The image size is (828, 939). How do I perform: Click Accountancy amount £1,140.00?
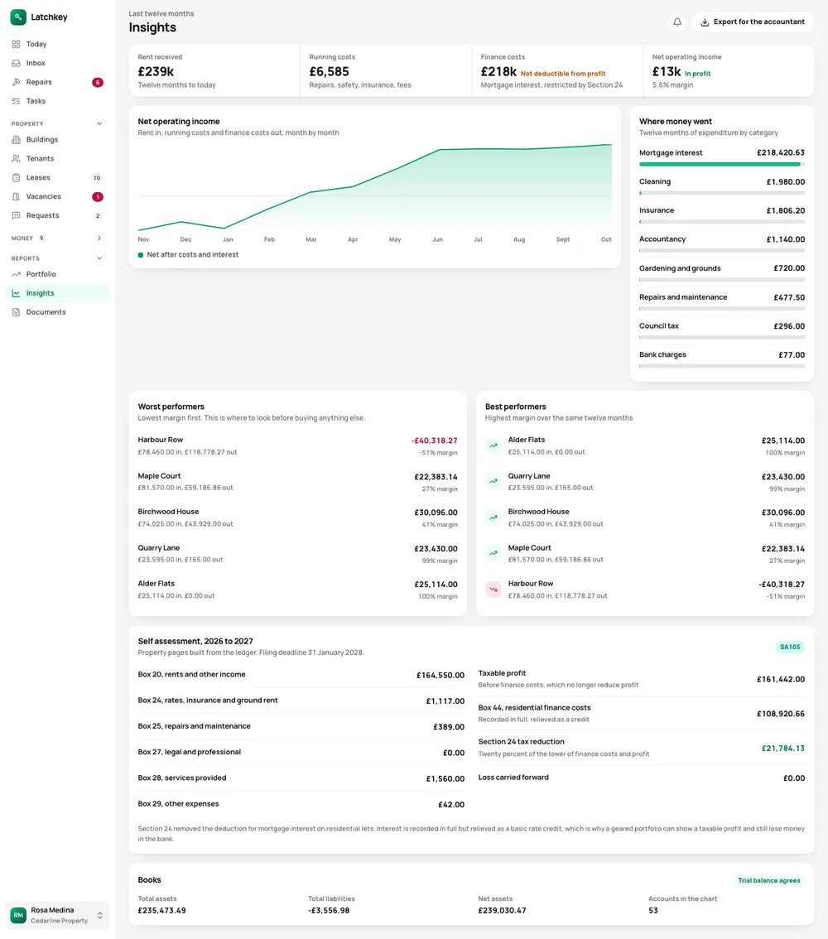tap(786, 239)
